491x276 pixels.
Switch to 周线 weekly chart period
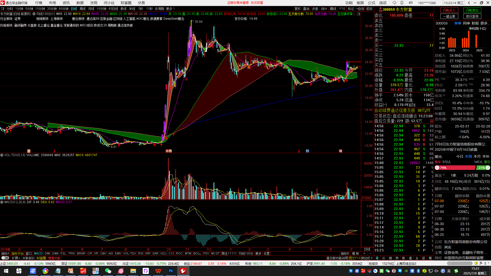tap(83, 9)
